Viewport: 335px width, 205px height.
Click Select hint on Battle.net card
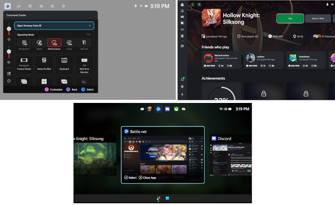pos(130,178)
